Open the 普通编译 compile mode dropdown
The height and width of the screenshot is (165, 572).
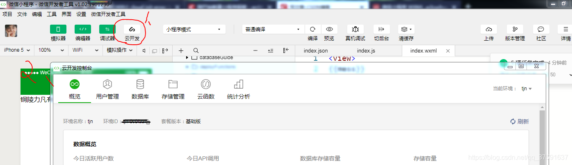pyautogui.click(x=273, y=30)
